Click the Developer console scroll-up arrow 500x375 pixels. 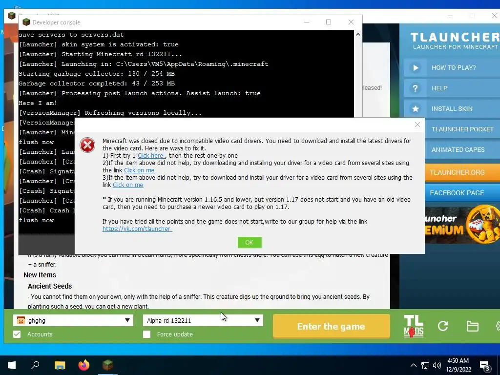click(358, 35)
